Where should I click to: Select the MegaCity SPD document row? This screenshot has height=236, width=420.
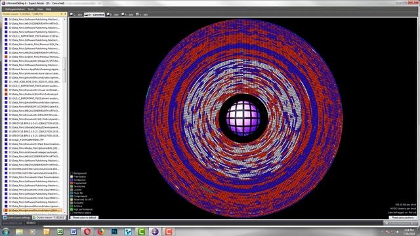coord(32,61)
